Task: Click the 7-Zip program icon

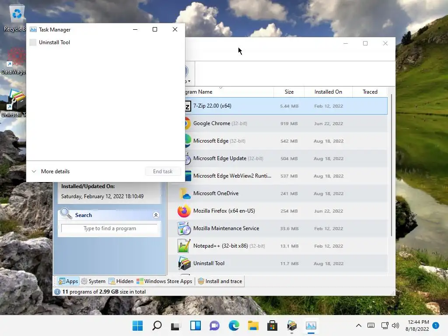Action: click(188, 107)
